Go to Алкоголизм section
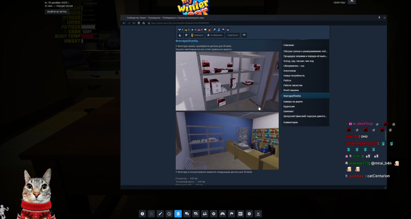Screen dimensions: 411x219 [x=289, y=71]
